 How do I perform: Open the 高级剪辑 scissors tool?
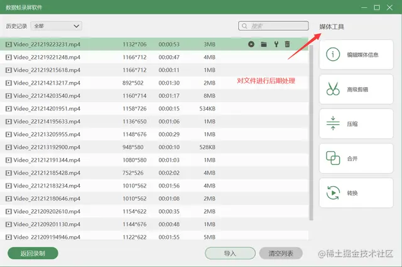(x=356, y=89)
